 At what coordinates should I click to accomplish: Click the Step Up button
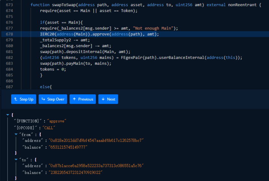point(24,99)
